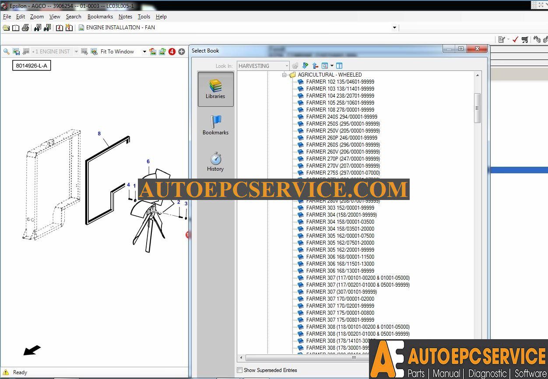Click the new bookmark star book icon
This screenshot has height=379, width=548.
point(69,28)
